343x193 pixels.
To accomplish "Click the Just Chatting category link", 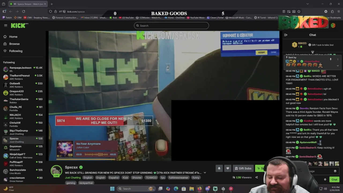I will (73, 177).
